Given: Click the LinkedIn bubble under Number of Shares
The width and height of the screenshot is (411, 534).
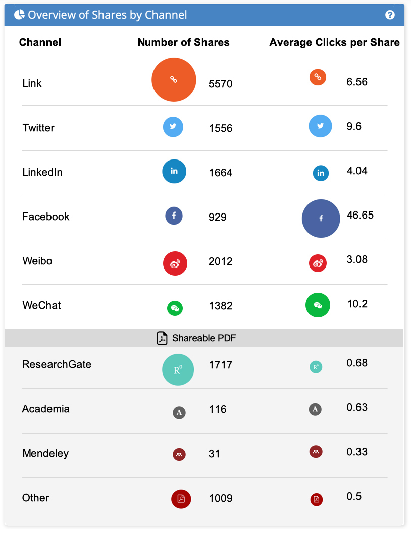Looking at the screenshot, I should [174, 171].
